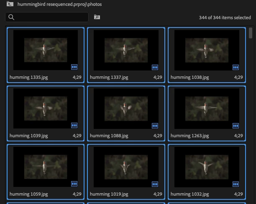Image resolution: width=256 pixels, height=204 pixels.
Task: Click the 4;29 duration of humming 1263.jpg
Action: point(238,136)
